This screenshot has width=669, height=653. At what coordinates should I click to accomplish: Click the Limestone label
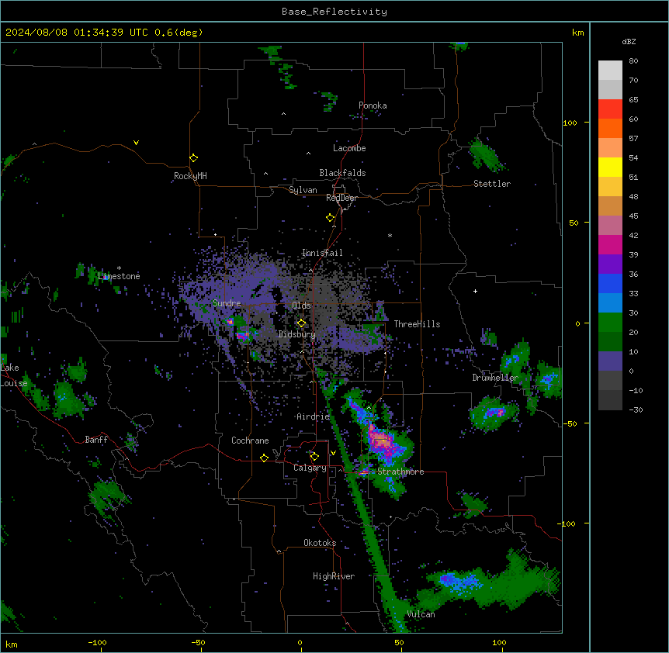click(119, 276)
